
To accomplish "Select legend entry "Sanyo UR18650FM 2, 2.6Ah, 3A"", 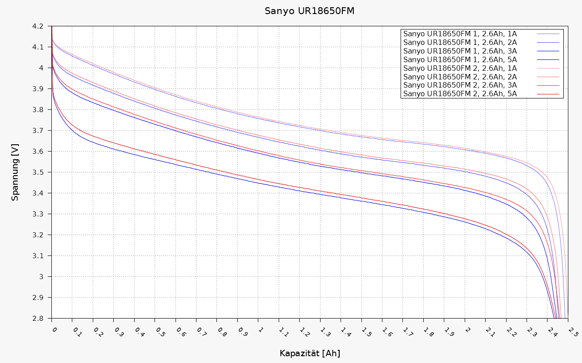I will click(460, 86).
